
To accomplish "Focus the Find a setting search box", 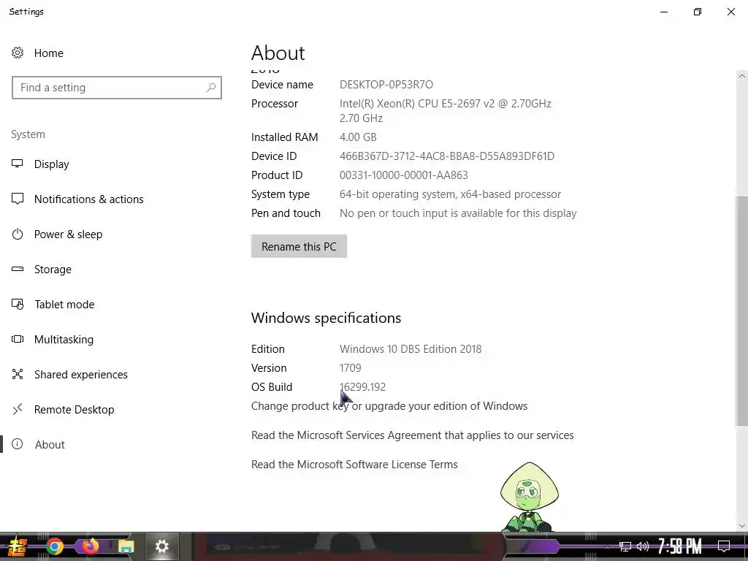I will tap(117, 88).
